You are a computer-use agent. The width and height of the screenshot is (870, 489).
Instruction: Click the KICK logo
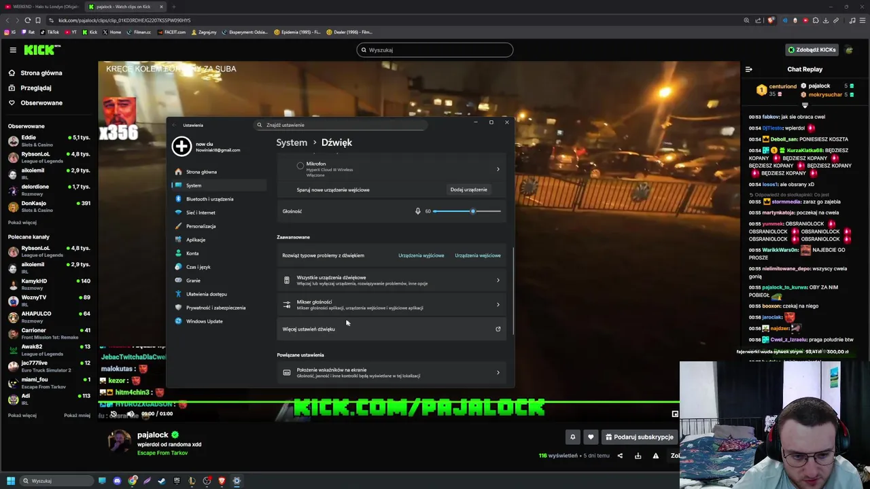pos(42,50)
